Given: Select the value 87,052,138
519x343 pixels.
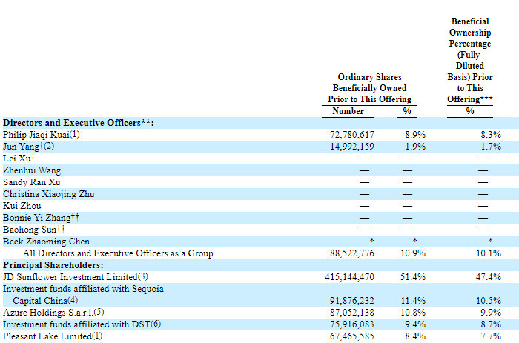Looking at the screenshot, I should (352, 313).
